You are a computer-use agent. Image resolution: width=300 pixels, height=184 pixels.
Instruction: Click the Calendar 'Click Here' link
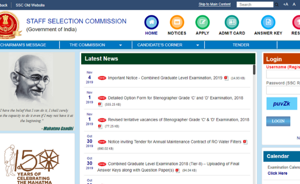point(277,173)
